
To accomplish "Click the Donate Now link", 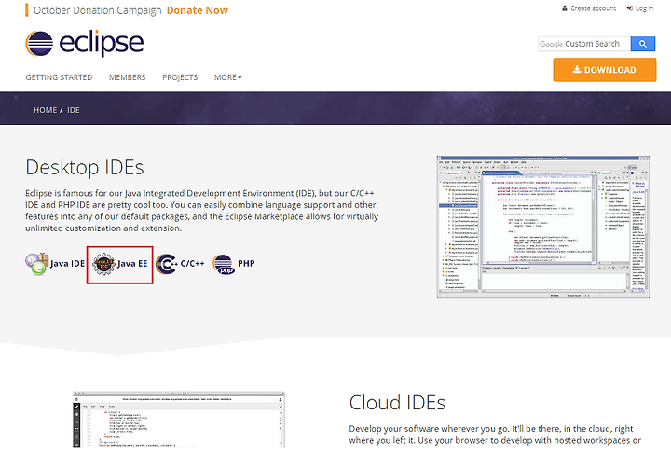I will point(198,10).
